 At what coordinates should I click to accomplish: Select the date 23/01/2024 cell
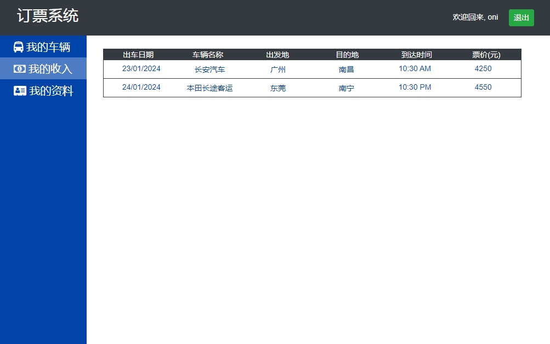pos(141,69)
